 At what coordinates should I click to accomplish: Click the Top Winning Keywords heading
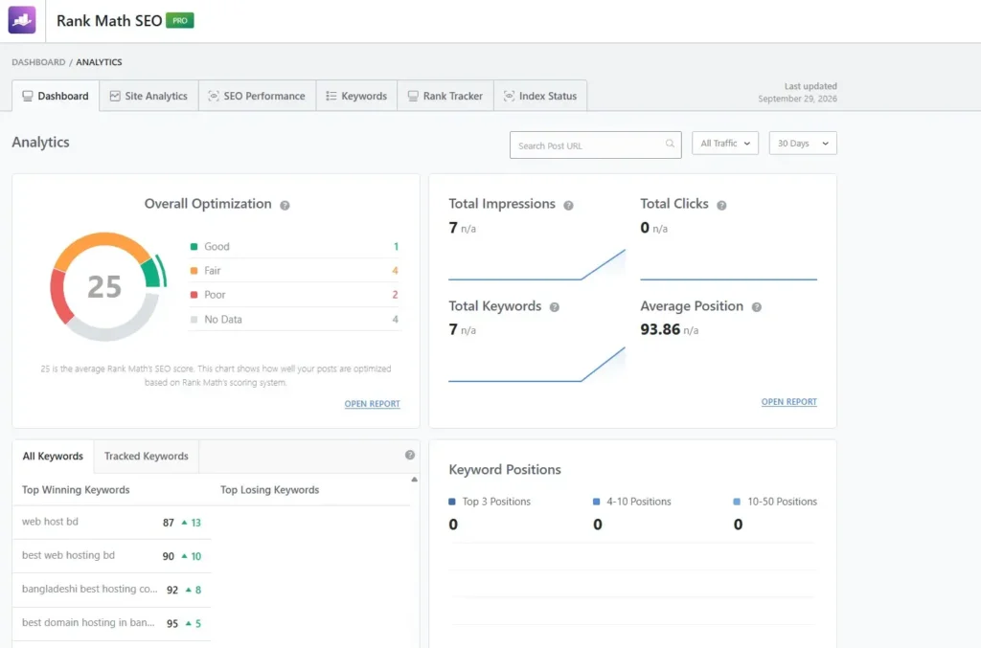[x=76, y=490]
